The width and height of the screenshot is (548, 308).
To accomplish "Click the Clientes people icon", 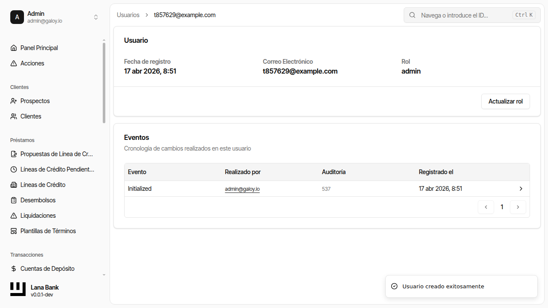I will click(14, 116).
